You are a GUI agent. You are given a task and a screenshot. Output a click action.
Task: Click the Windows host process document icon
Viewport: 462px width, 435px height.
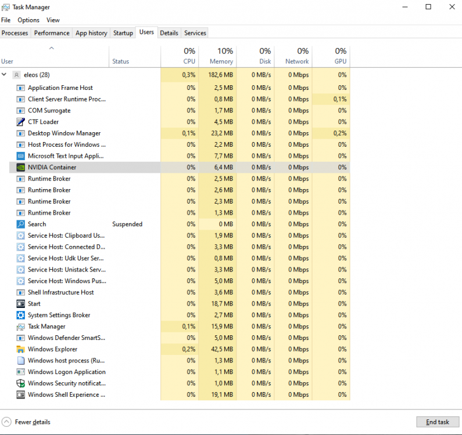click(x=20, y=361)
